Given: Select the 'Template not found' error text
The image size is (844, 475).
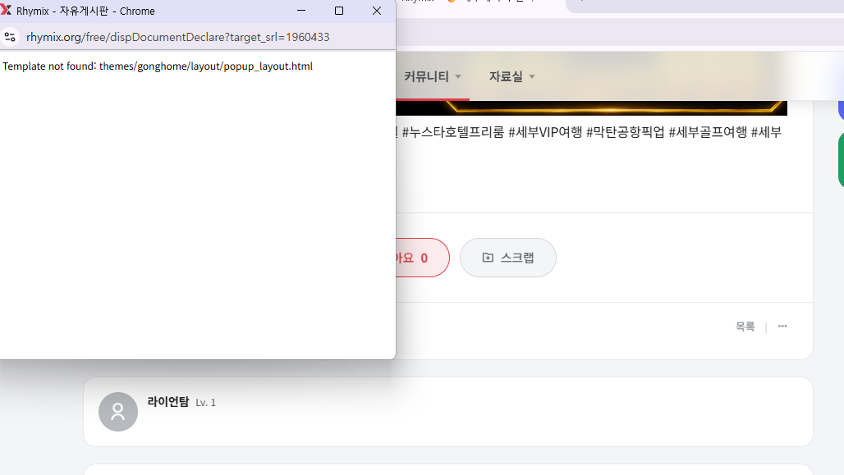Looking at the screenshot, I should [x=158, y=66].
